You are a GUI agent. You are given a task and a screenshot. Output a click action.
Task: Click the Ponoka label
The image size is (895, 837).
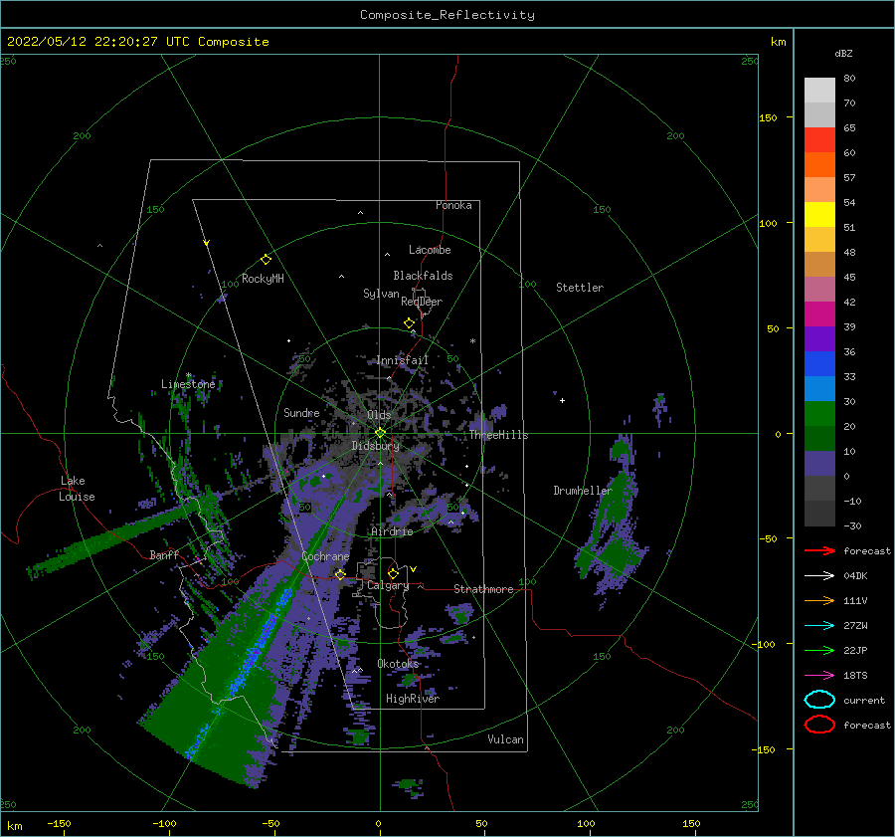point(453,205)
